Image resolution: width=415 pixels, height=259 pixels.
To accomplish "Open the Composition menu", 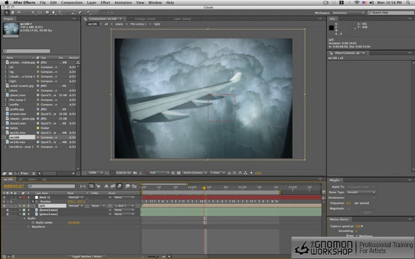I will coord(72,2).
